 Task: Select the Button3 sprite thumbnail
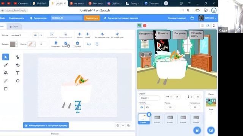coord(157,119)
